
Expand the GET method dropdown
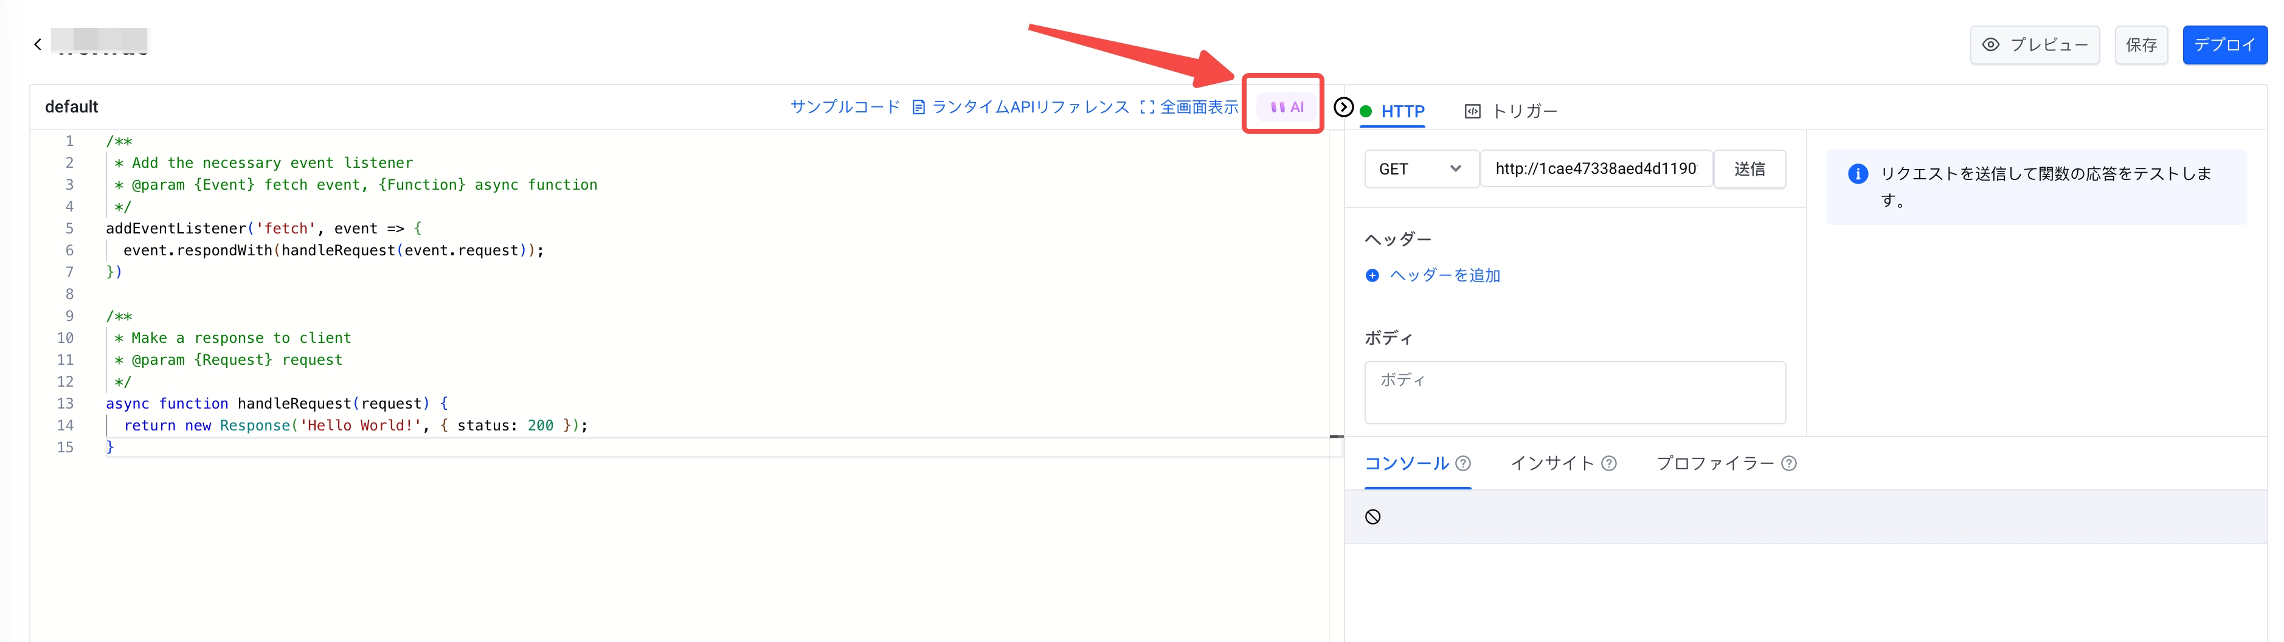coord(1421,170)
